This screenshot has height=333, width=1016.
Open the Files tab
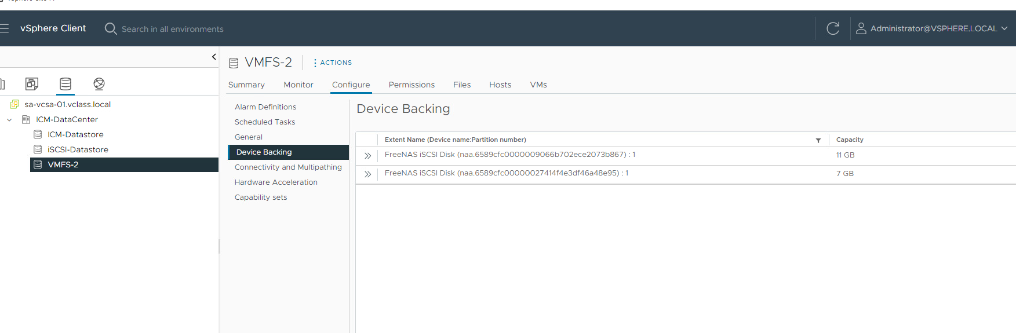[x=462, y=85]
